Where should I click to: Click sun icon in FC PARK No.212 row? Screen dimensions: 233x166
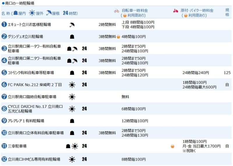pos(72,85)
